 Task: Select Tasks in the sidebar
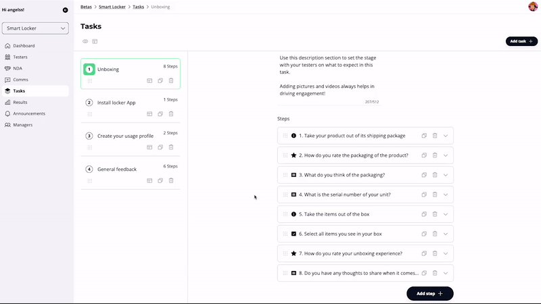(35, 91)
